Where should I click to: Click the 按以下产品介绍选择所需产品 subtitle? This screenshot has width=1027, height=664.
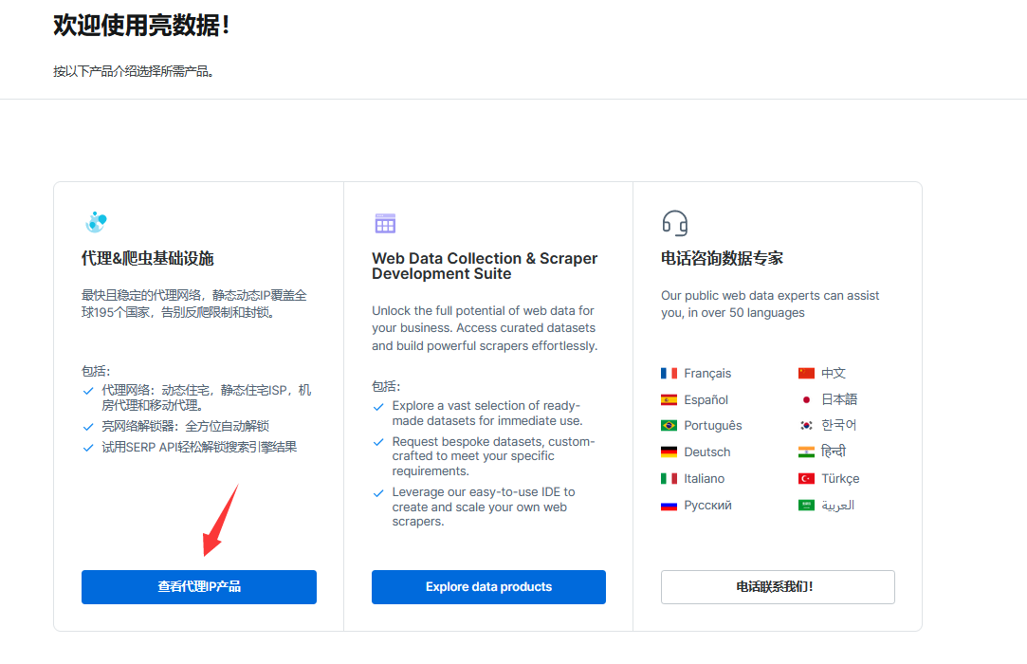(x=133, y=71)
